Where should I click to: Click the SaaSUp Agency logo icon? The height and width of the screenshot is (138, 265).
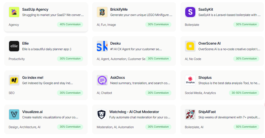(14, 12)
